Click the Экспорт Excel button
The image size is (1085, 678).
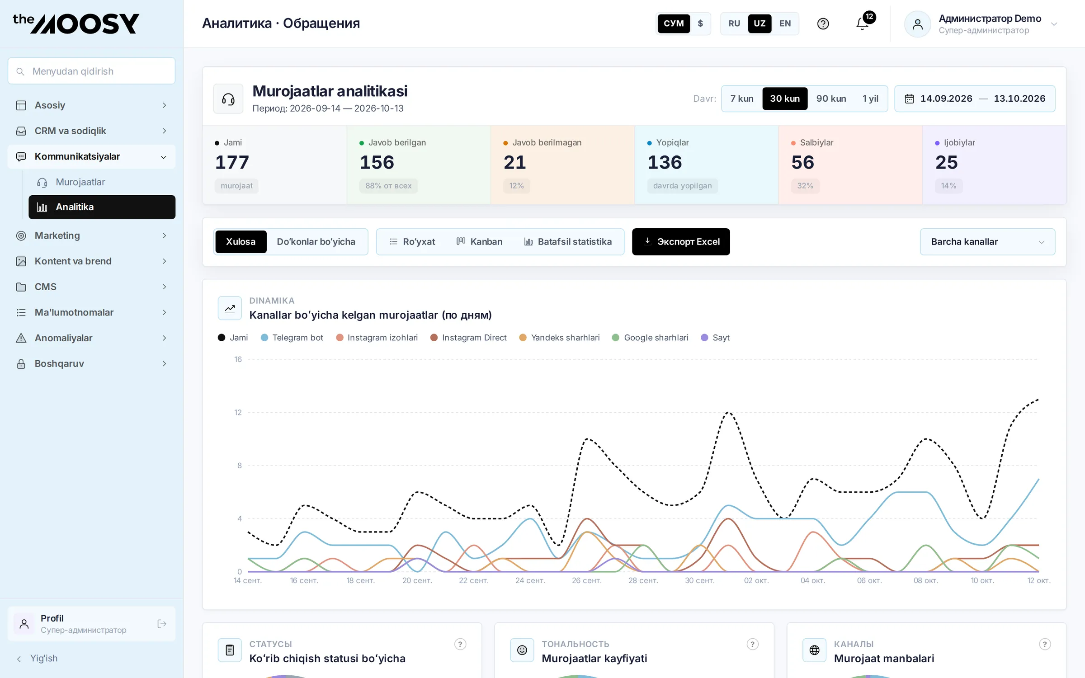(x=681, y=242)
